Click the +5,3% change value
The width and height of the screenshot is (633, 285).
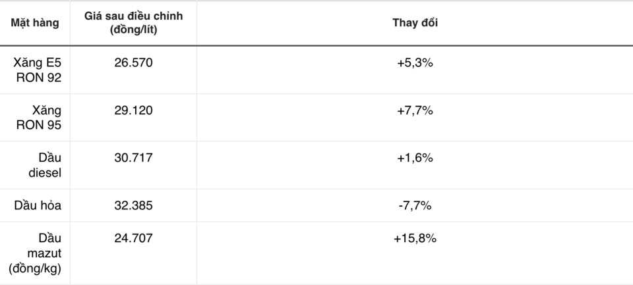point(415,63)
